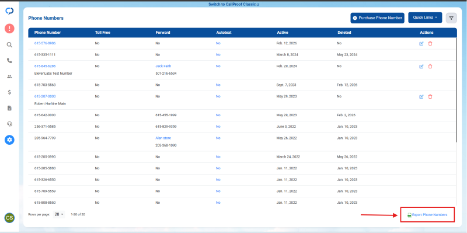Edit the Robert Hartline Main number
The height and width of the screenshot is (233, 467).
pyautogui.click(x=421, y=96)
